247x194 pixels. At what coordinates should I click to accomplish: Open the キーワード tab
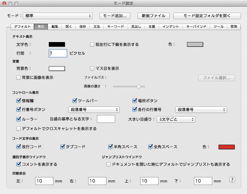(115, 27)
